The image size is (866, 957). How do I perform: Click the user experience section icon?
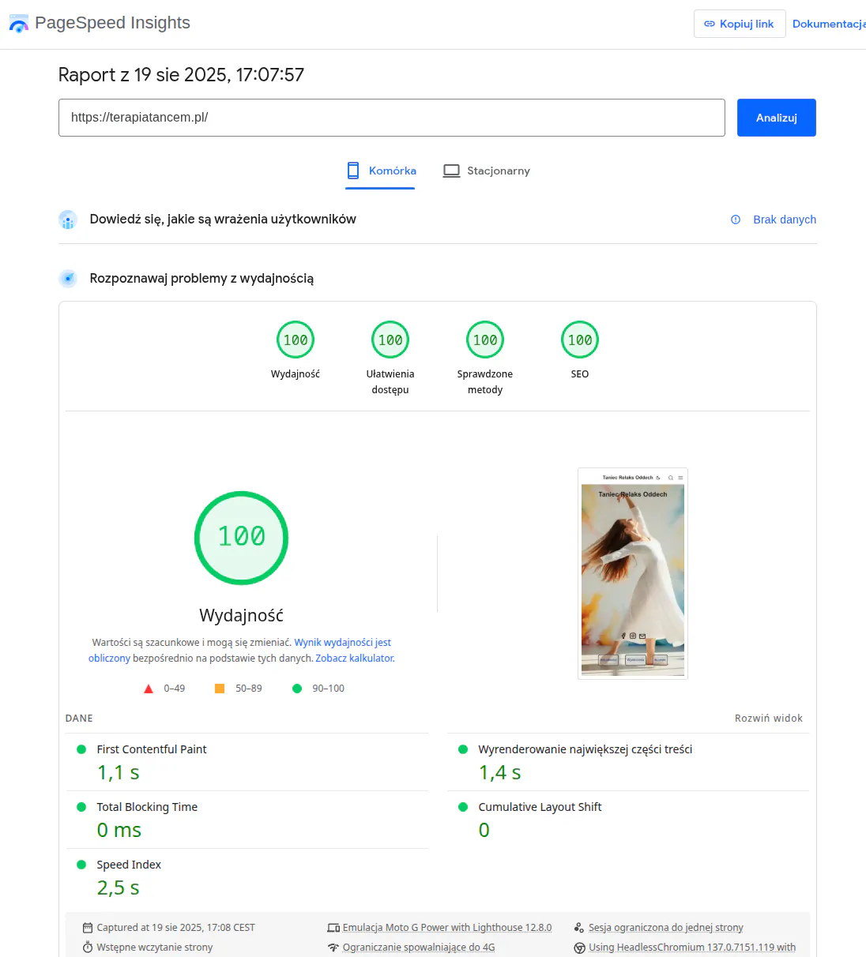[x=68, y=220]
